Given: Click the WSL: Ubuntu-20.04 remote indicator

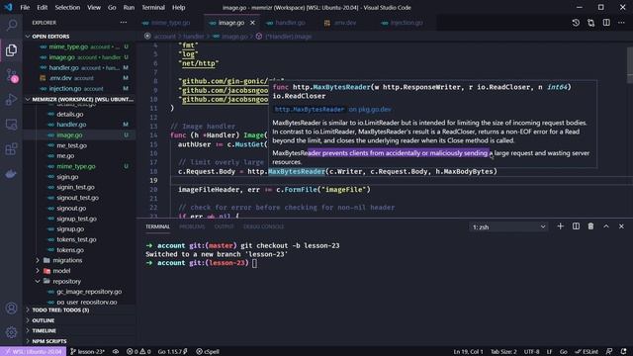Looking at the screenshot, I should click(x=33, y=352).
